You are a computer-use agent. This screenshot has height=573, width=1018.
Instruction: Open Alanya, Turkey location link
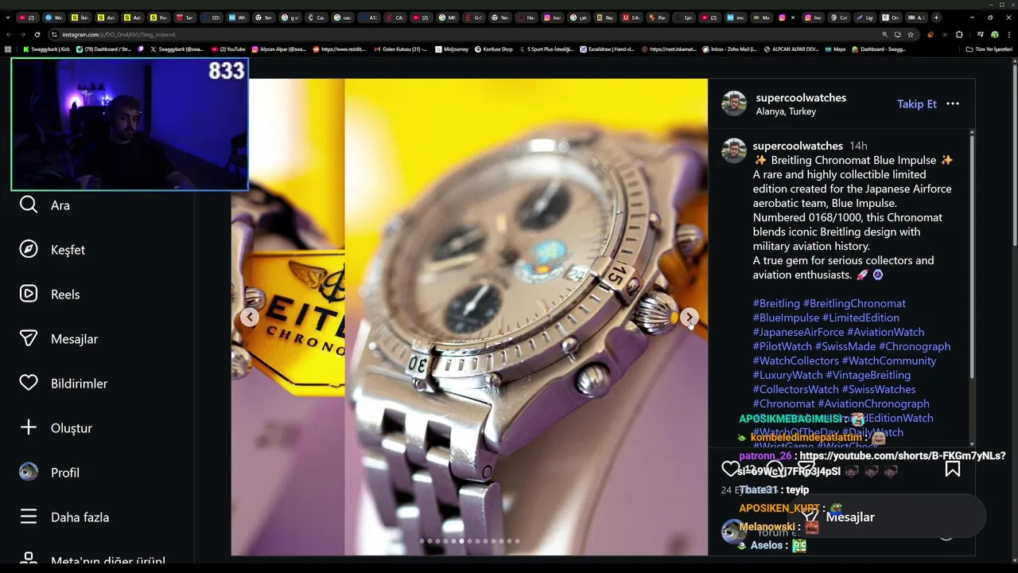click(786, 111)
